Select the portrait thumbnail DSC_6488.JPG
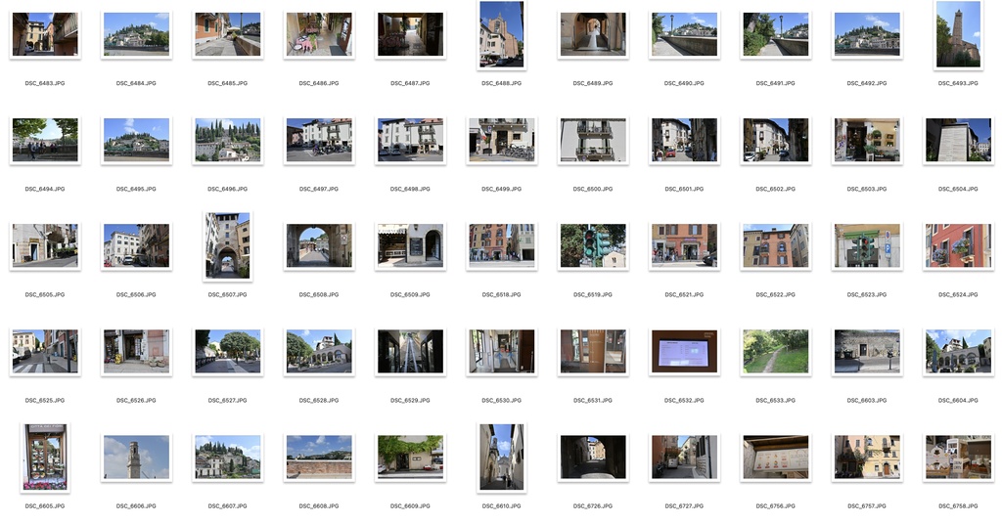Viewport: 1002px width, 524px height. [x=502, y=34]
